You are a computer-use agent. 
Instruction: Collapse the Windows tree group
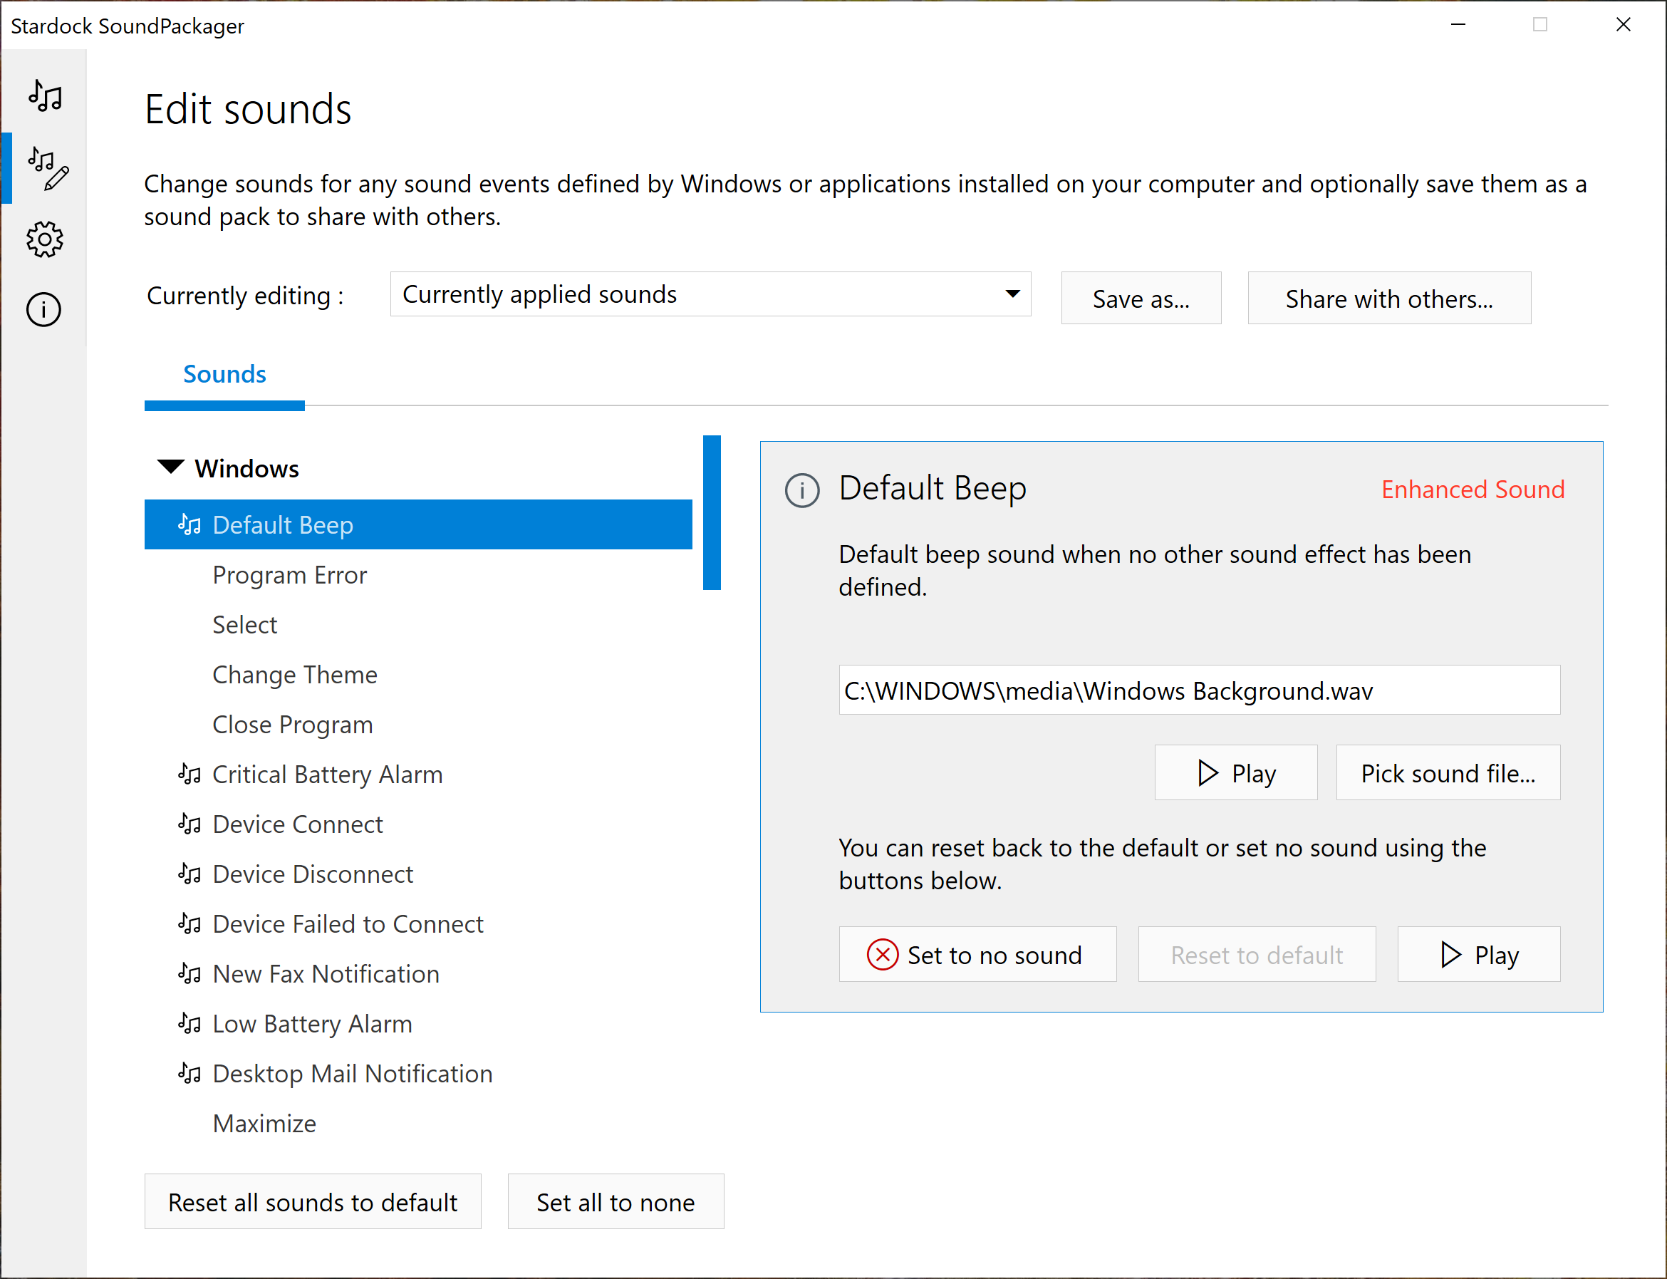pyautogui.click(x=170, y=467)
